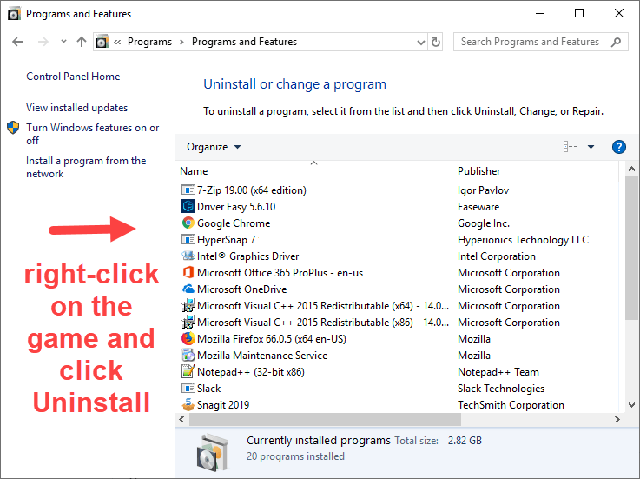Open Turn Windows features on or off
The image size is (640, 479).
(93, 134)
